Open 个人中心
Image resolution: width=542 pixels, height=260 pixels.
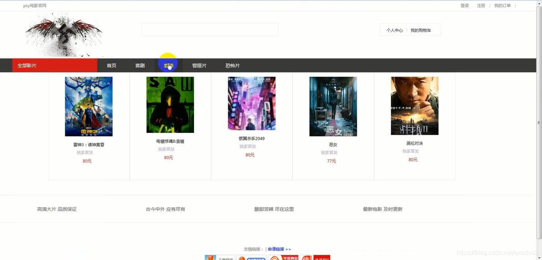point(394,30)
